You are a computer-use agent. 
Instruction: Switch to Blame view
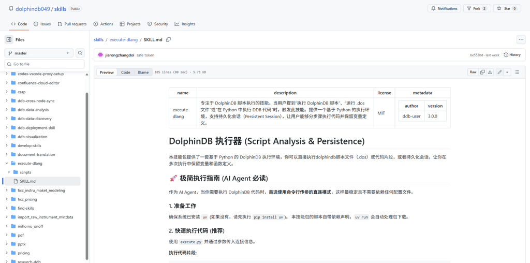click(143, 72)
